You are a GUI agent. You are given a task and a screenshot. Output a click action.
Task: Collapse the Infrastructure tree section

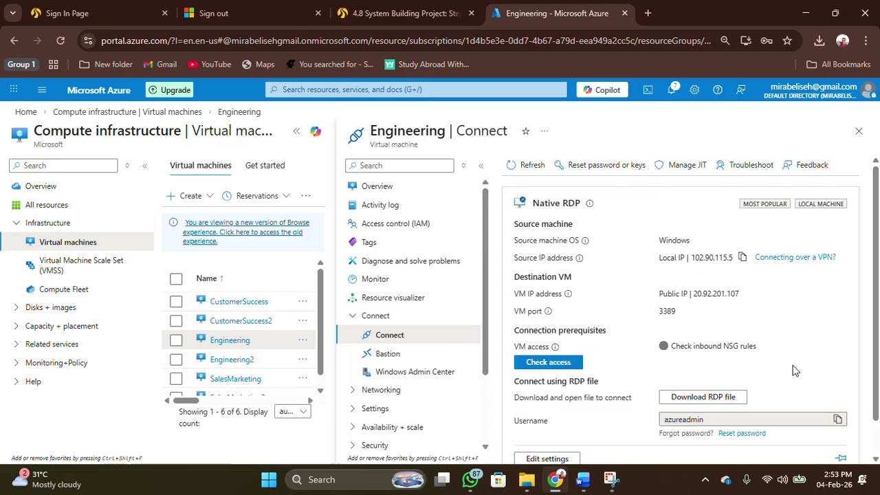tap(16, 223)
